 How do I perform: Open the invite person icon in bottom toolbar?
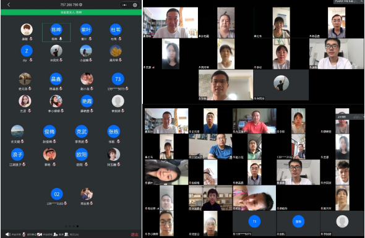click(x=56, y=234)
